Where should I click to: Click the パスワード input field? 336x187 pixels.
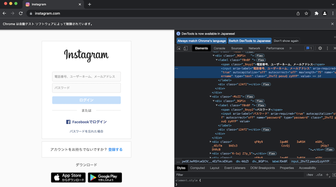86,87
